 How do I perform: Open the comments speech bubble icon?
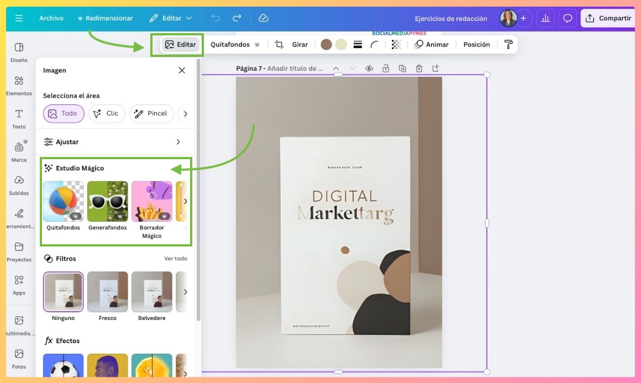(x=568, y=18)
